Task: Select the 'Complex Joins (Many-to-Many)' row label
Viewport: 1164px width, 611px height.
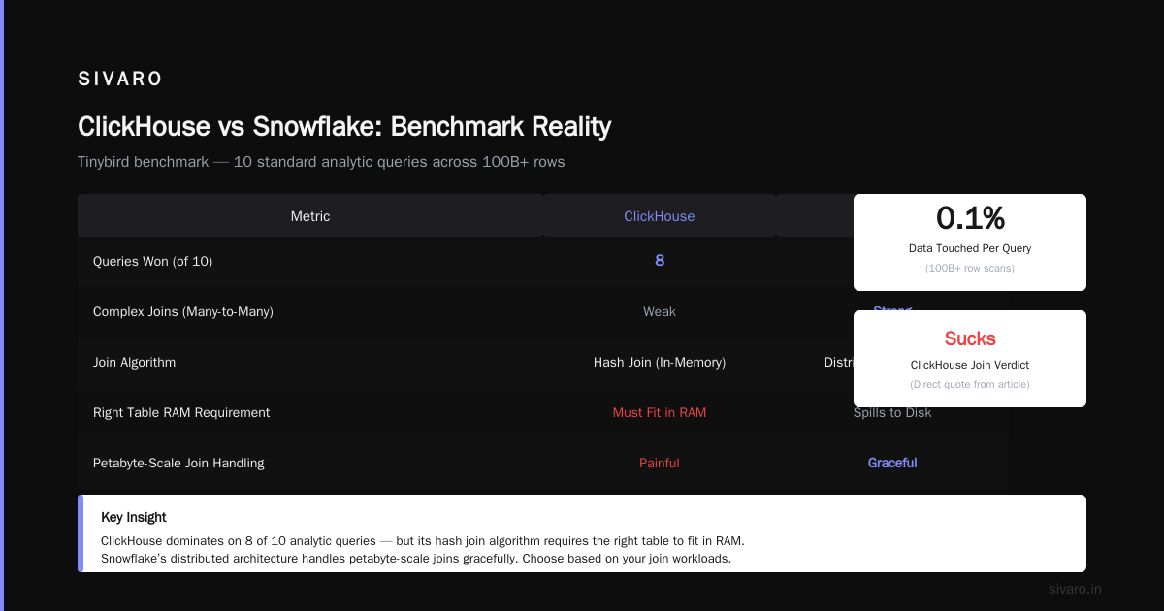Action: click(183, 311)
